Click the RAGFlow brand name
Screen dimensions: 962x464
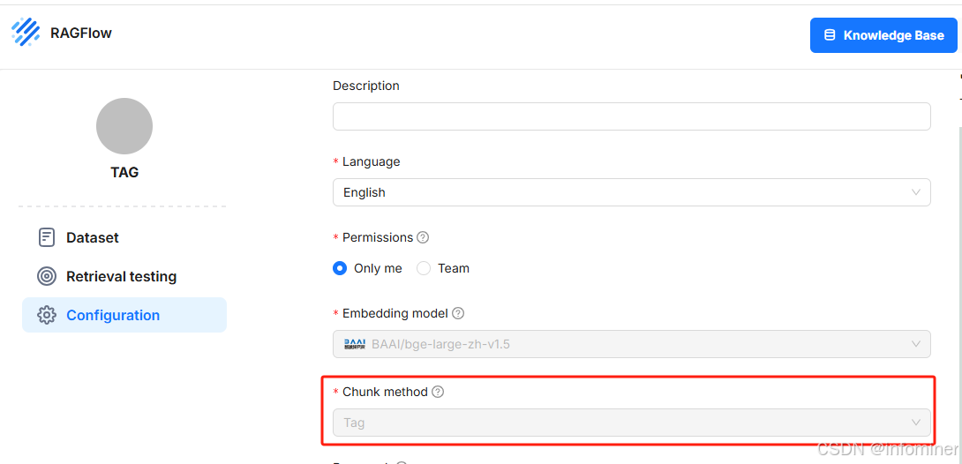point(81,34)
